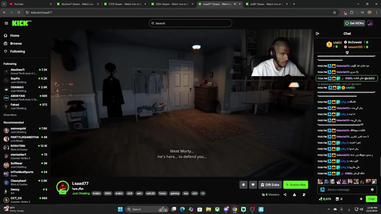Switch to the po8l7 Stream tab

click(267, 4)
